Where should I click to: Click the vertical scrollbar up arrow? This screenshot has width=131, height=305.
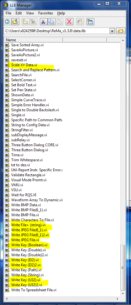(x=123, y=40)
